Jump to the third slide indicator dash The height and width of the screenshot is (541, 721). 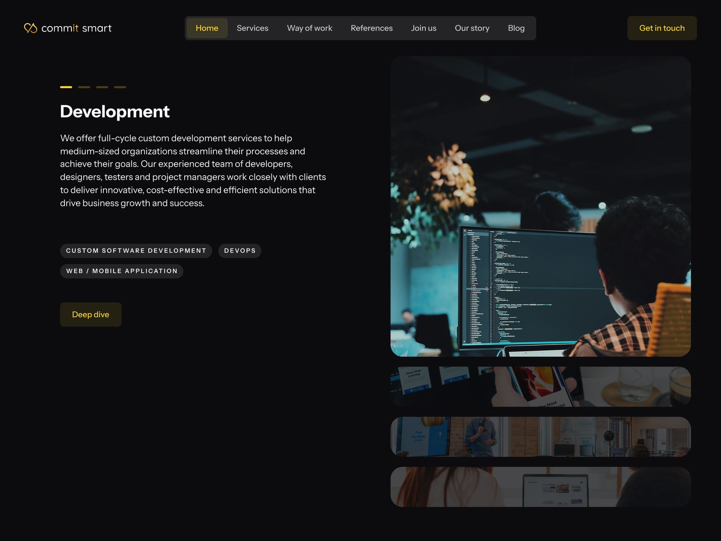click(x=102, y=87)
